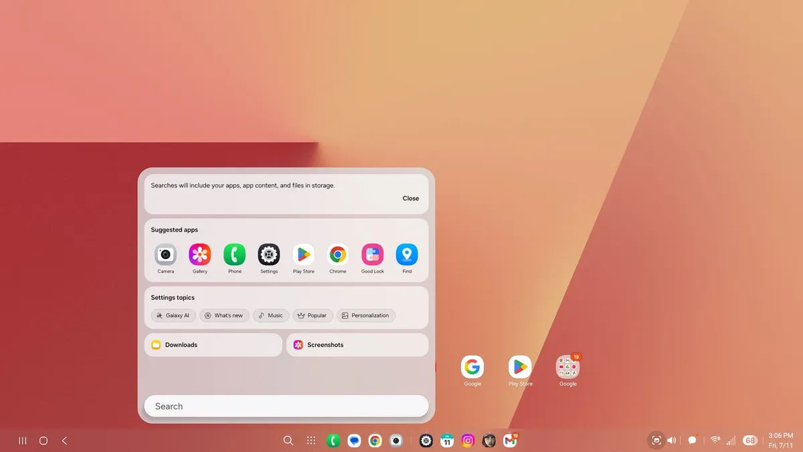
Task: Open Good Lock app
Action: point(373,255)
